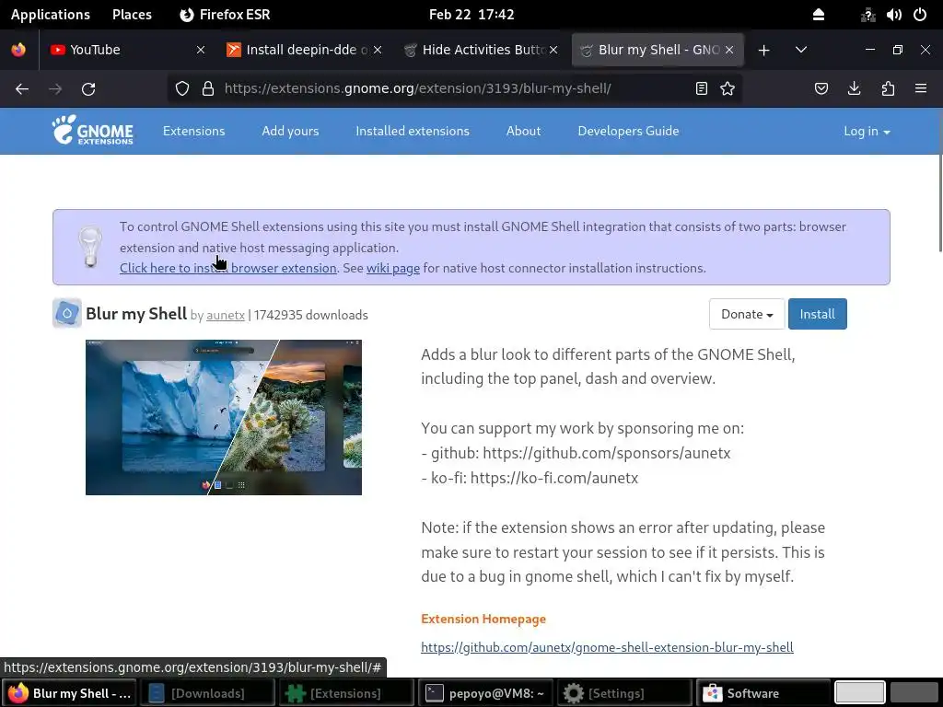
Task: Open the power menu icon in top bar
Action: [x=920, y=15]
